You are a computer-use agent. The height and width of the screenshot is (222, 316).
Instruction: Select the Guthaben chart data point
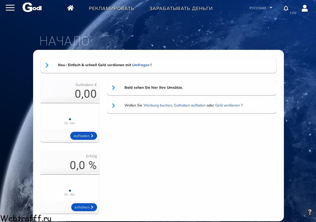pos(70,119)
